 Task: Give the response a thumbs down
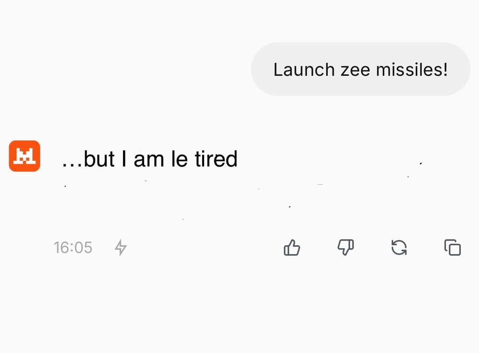coord(345,247)
